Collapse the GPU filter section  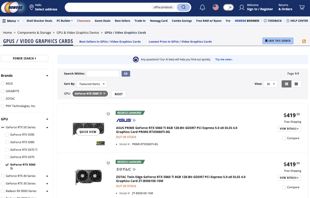47,119
